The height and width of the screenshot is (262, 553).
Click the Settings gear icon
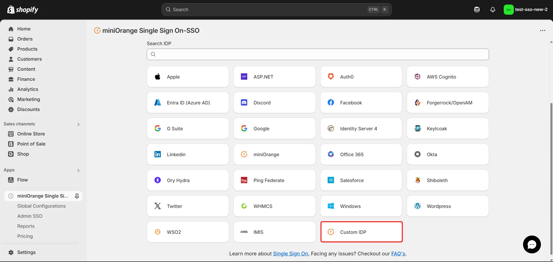point(11,252)
